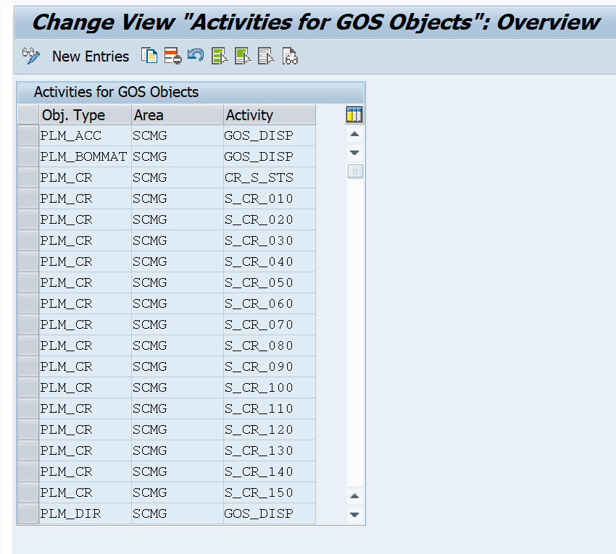Click bottom page-up arrow of scrollbar
This screenshot has width=616, height=554.
coord(354,496)
